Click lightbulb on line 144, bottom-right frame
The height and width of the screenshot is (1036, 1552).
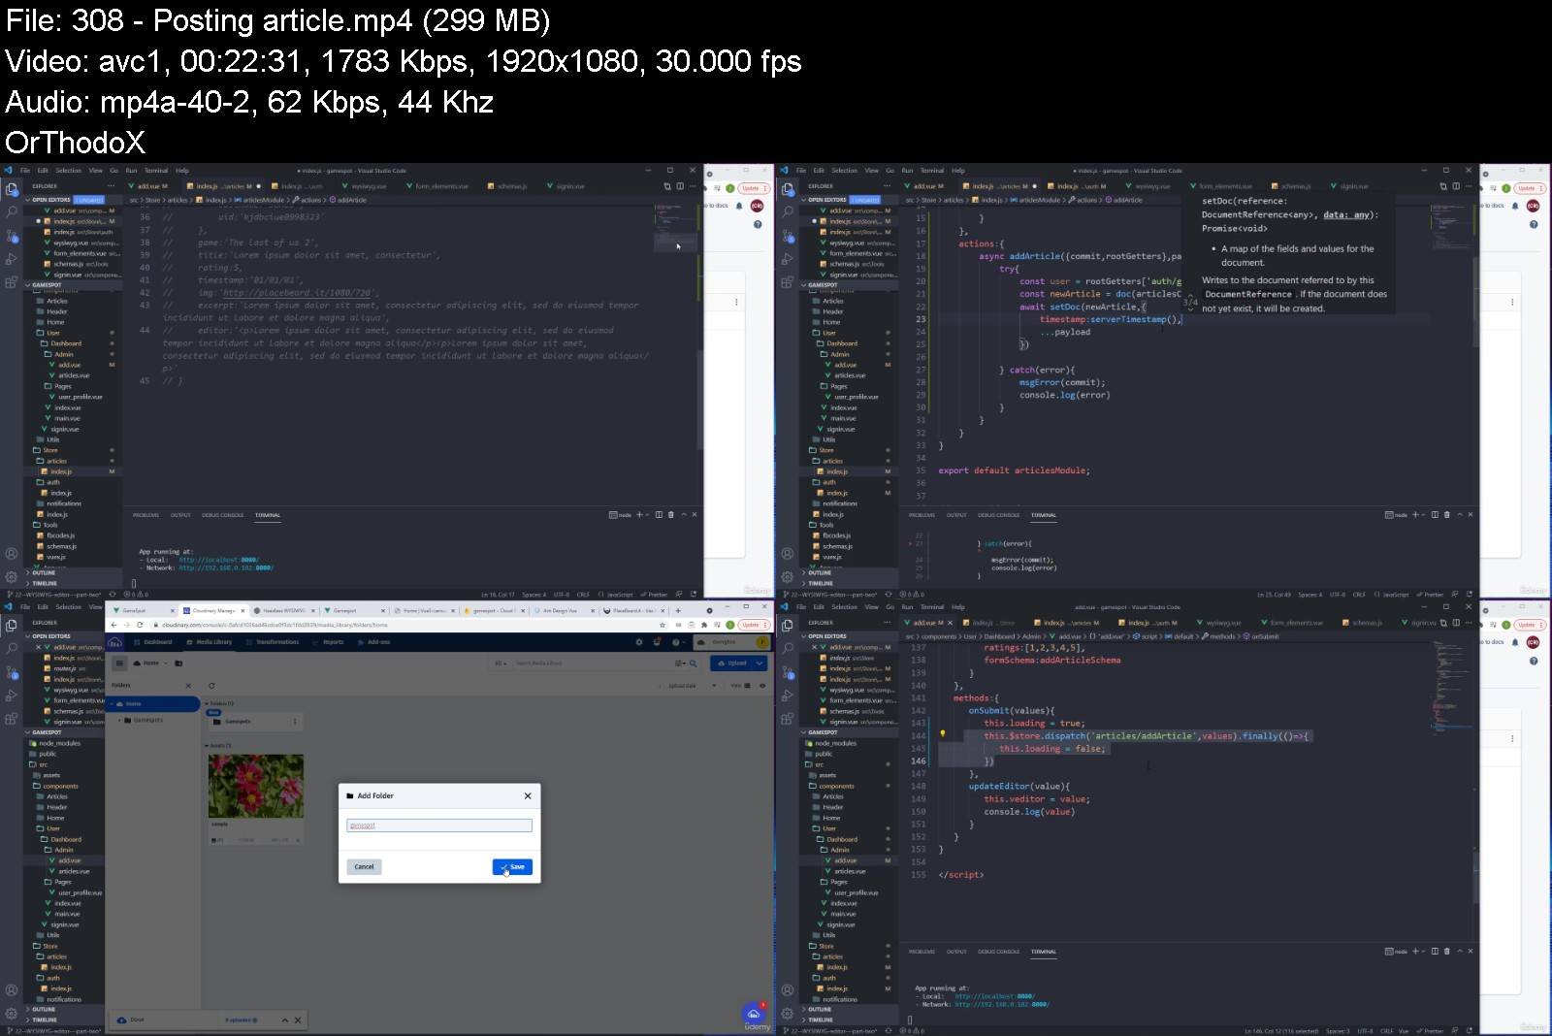[942, 734]
